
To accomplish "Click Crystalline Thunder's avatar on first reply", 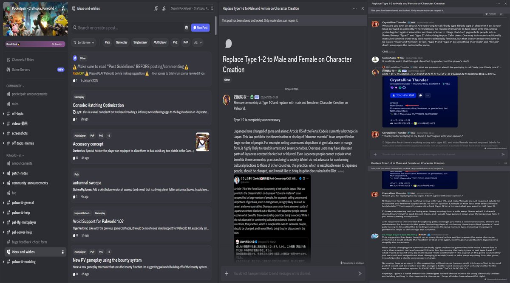I will pyautogui.click(x=375, y=25).
